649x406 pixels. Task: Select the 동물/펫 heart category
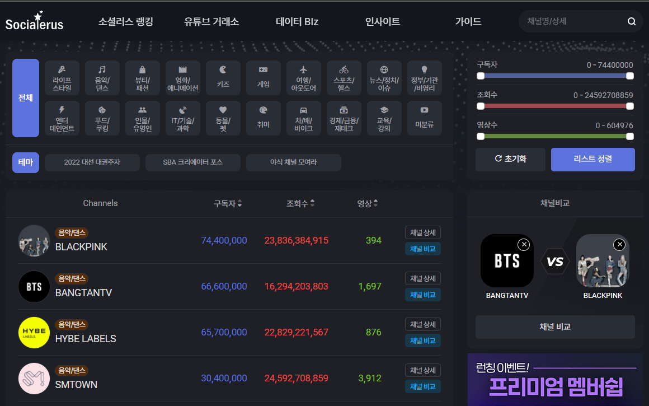tap(223, 118)
